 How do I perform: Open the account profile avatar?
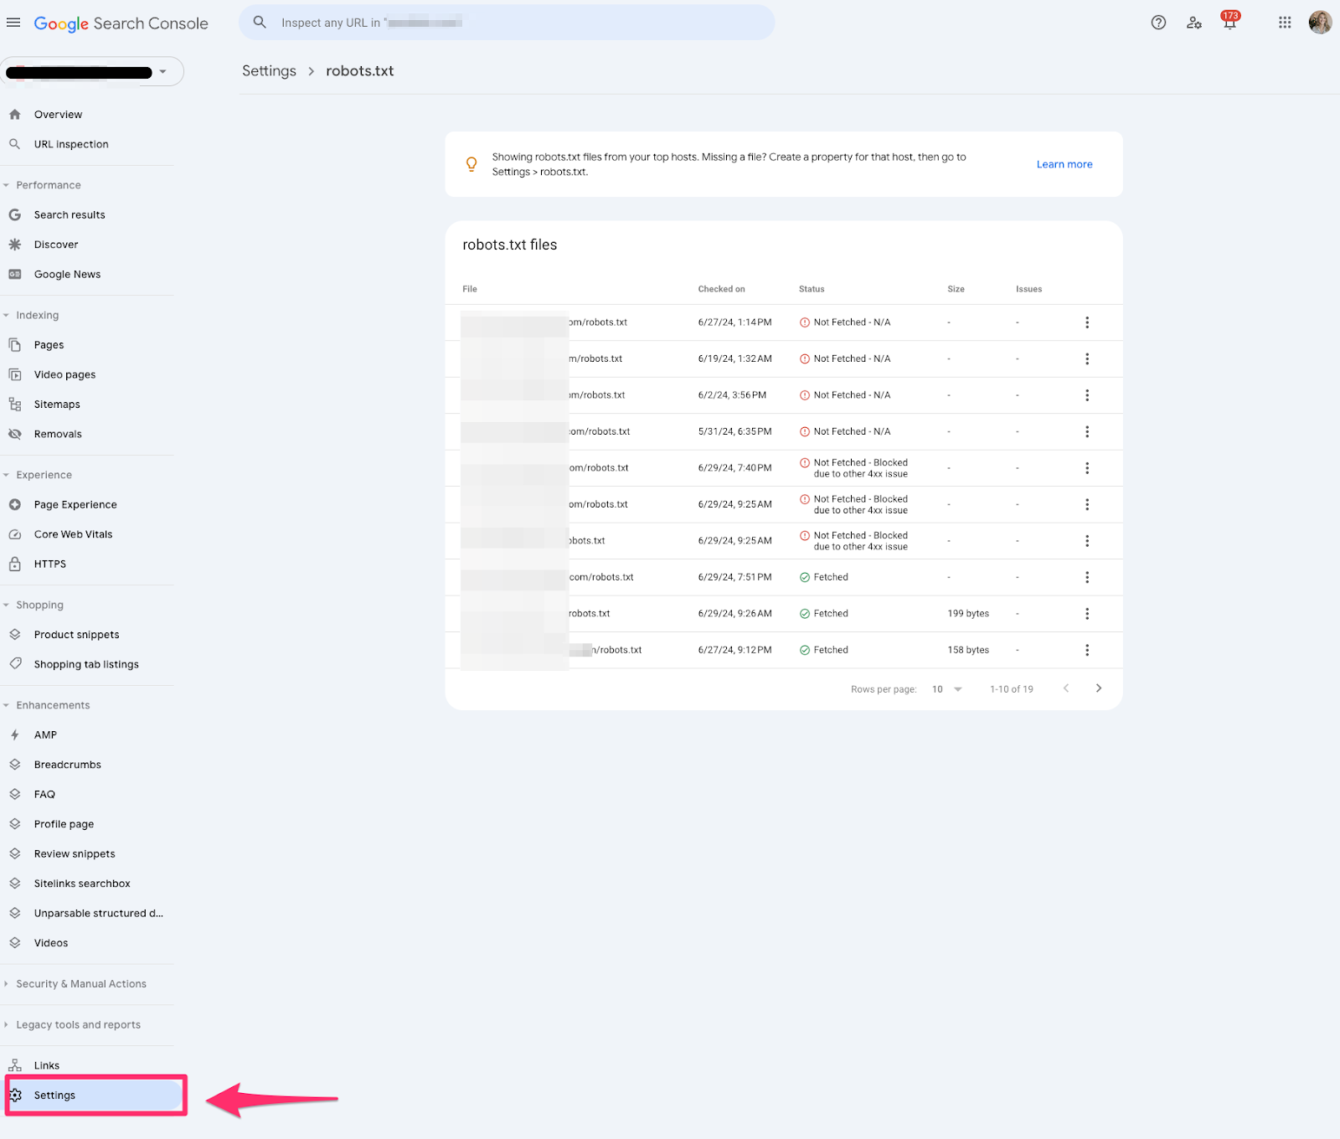click(1320, 23)
